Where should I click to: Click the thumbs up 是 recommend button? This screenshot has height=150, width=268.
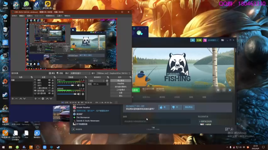tap(163, 107)
